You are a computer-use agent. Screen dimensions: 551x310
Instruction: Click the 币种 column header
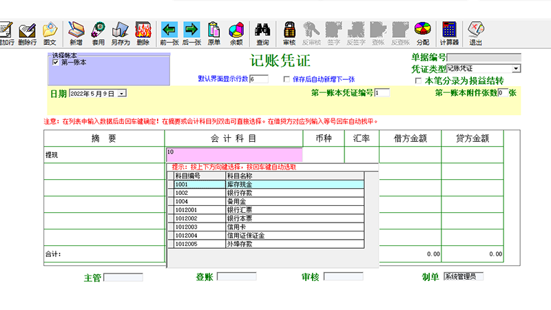click(x=324, y=138)
